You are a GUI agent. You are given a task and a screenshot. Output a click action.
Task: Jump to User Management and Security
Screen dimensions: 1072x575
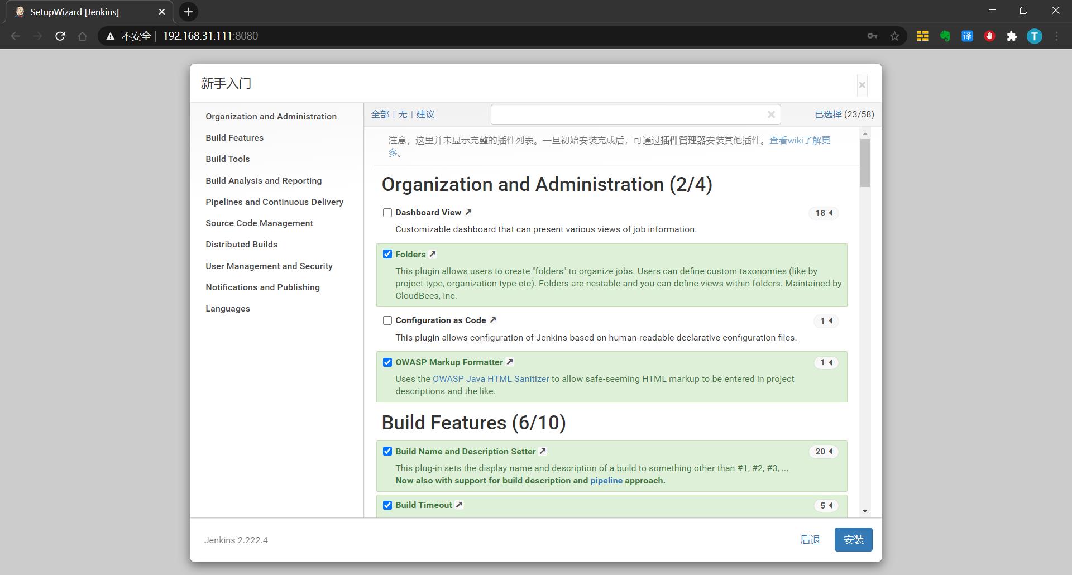point(269,266)
